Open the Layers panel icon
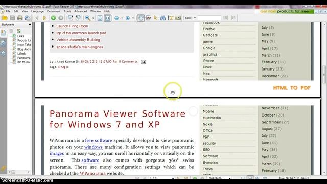 pyautogui.click(x=3, y=53)
